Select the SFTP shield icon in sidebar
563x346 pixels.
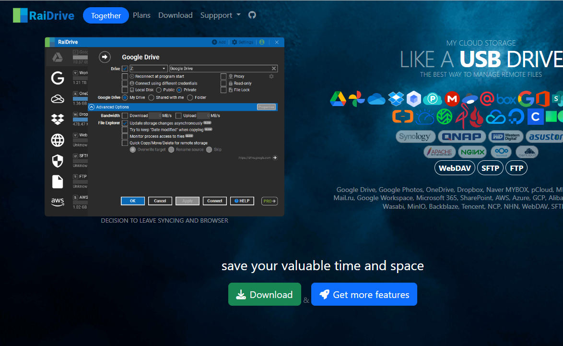(x=58, y=161)
